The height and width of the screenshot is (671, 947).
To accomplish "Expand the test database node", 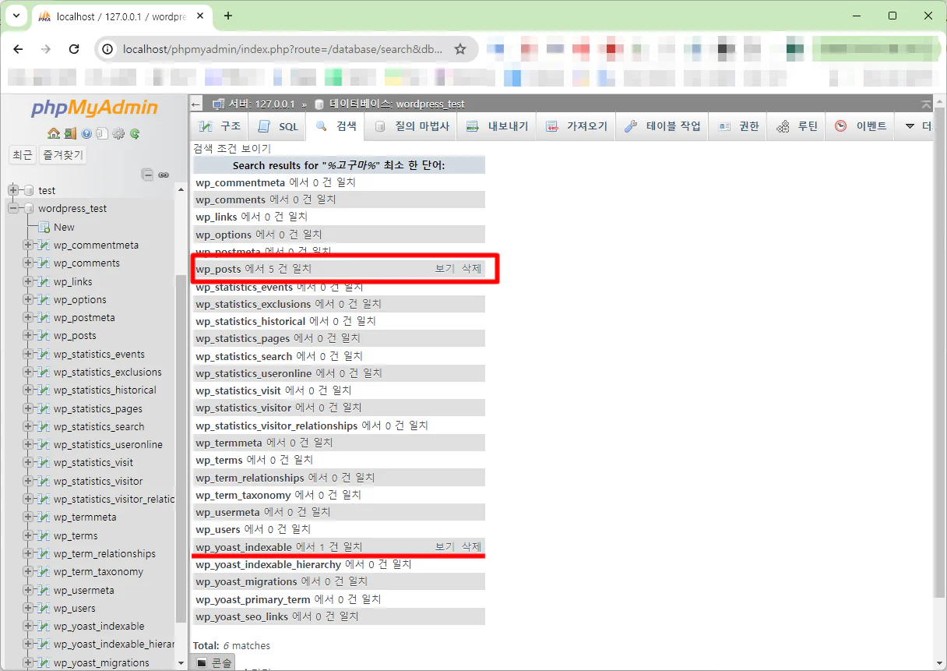I will click(13, 190).
